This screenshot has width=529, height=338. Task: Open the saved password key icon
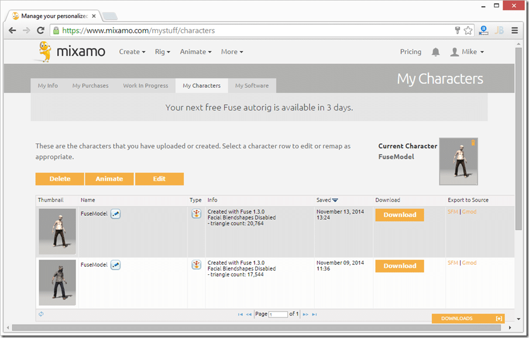[x=458, y=30]
